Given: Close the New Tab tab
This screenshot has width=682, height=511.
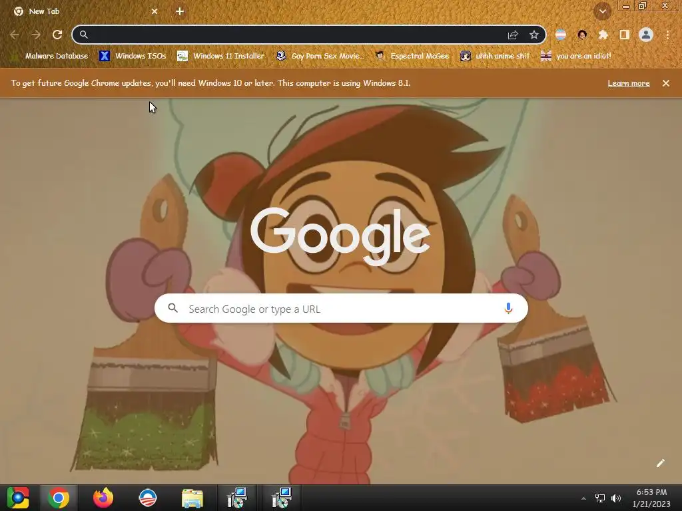Looking at the screenshot, I should coord(155,11).
